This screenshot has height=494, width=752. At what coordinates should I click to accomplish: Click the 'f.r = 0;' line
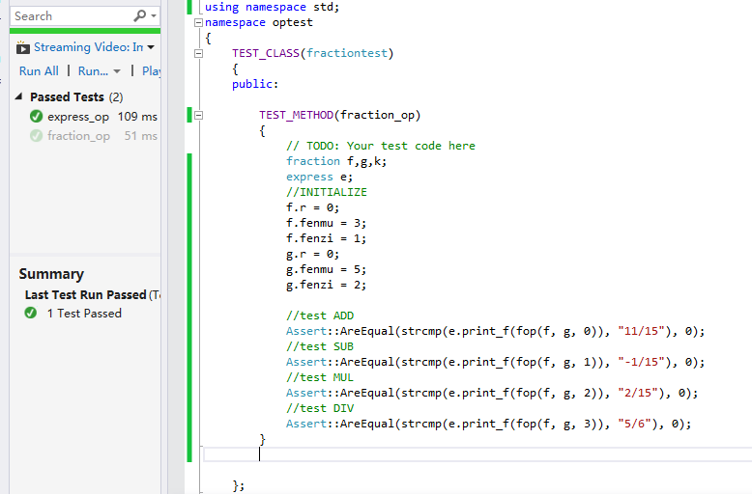pyautogui.click(x=313, y=207)
